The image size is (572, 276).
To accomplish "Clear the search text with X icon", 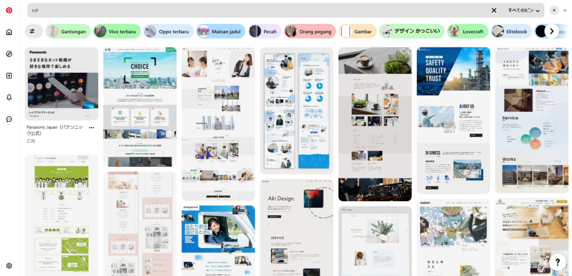I will click(494, 10).
